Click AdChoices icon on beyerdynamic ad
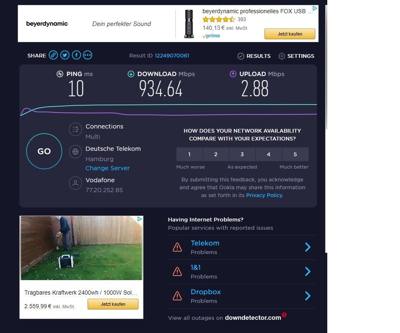 pyautogui.click(x=315, y=8)
